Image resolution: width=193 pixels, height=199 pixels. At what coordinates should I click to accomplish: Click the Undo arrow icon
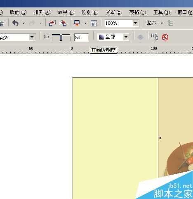point(15,23)
